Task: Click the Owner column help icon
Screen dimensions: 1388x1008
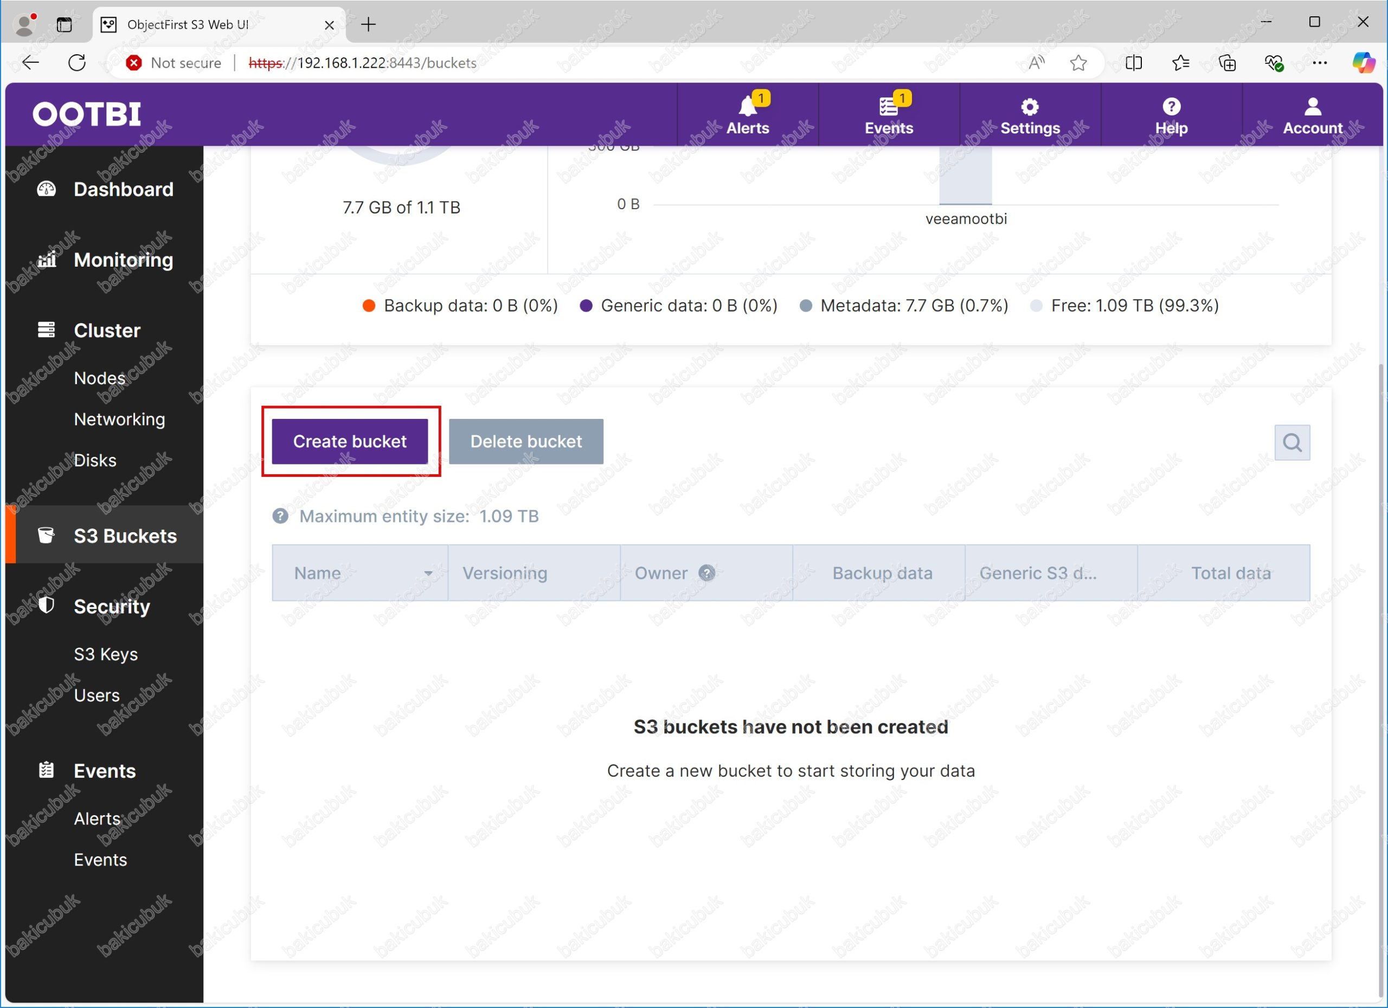Action: (x=707, y=573)
